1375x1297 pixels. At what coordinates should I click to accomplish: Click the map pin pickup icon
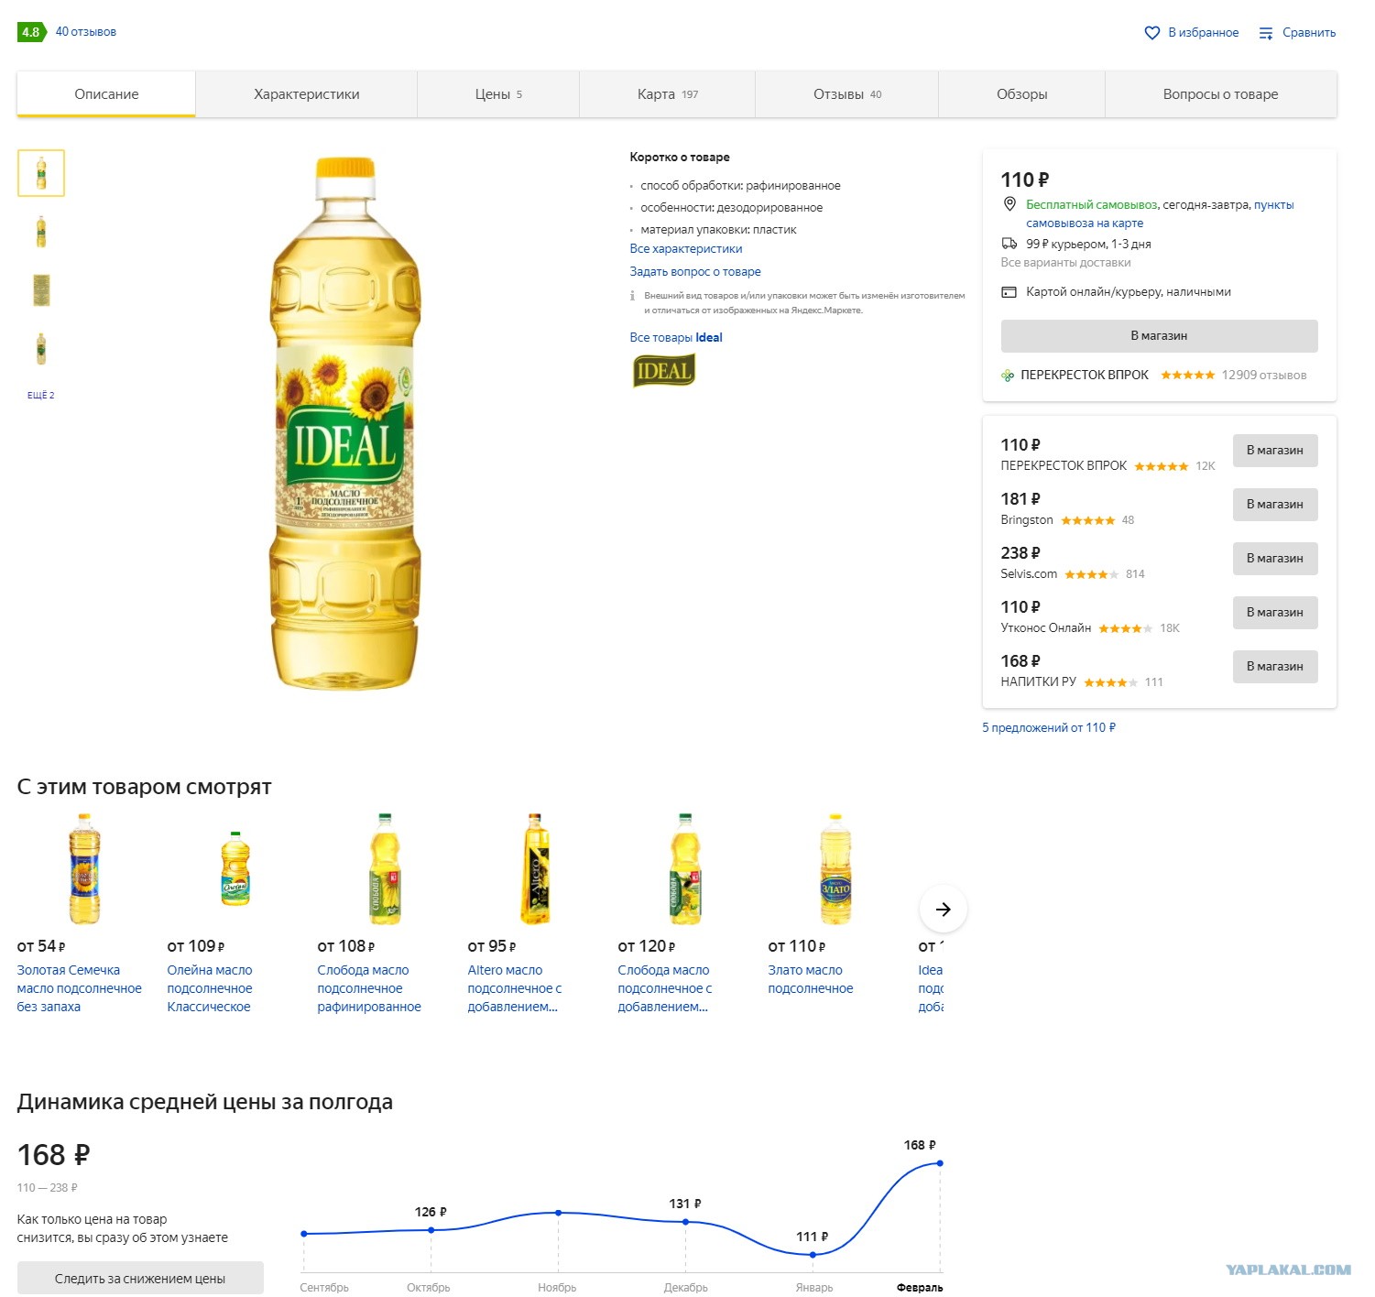point(1009,204)
